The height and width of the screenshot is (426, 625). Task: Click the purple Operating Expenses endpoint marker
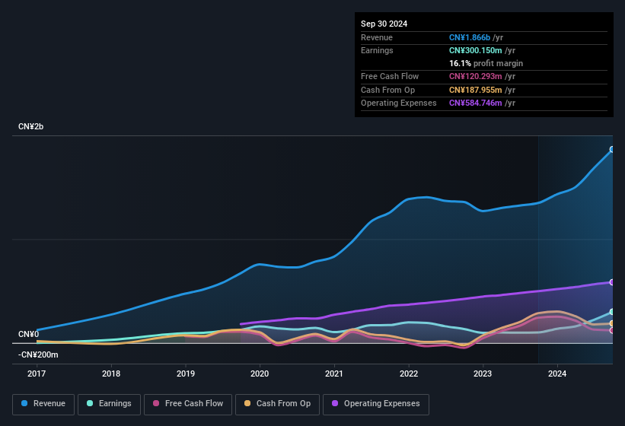point(612,282)
